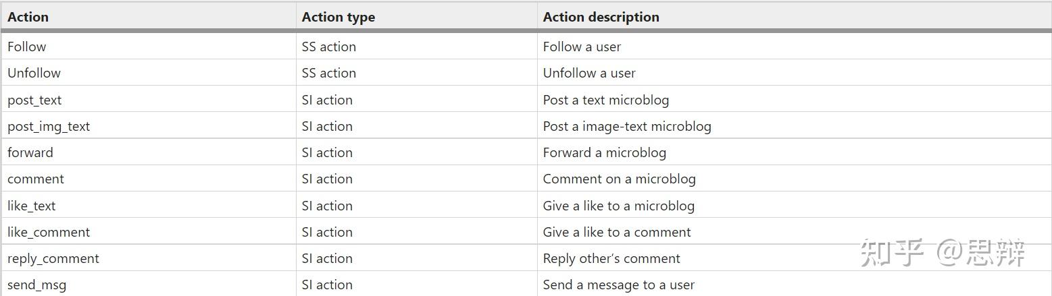Select the forward action cell

click(x=148, y=152)
